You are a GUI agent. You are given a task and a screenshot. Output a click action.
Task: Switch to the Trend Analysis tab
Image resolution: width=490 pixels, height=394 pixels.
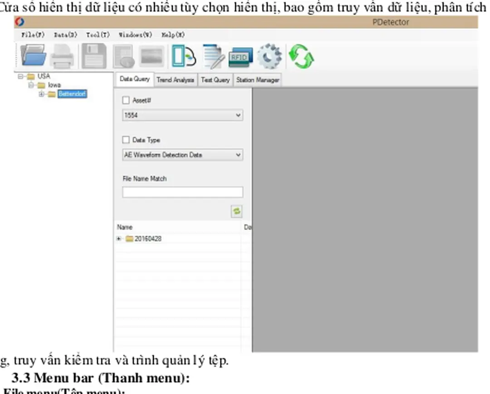click(175, 80)
